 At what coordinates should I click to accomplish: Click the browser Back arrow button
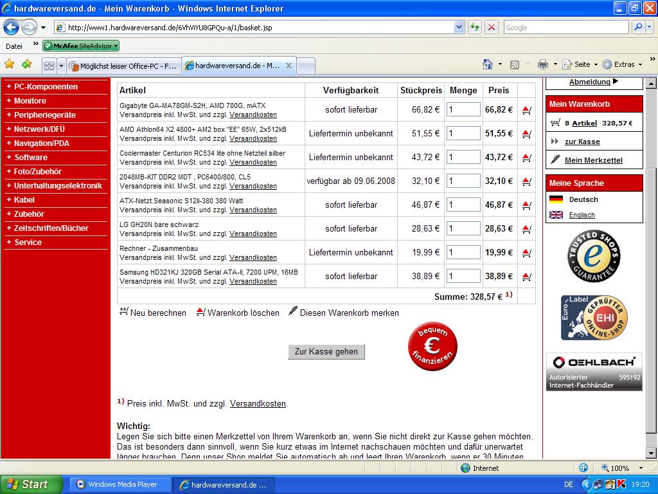pyautogui.click(x=12, y=28)
